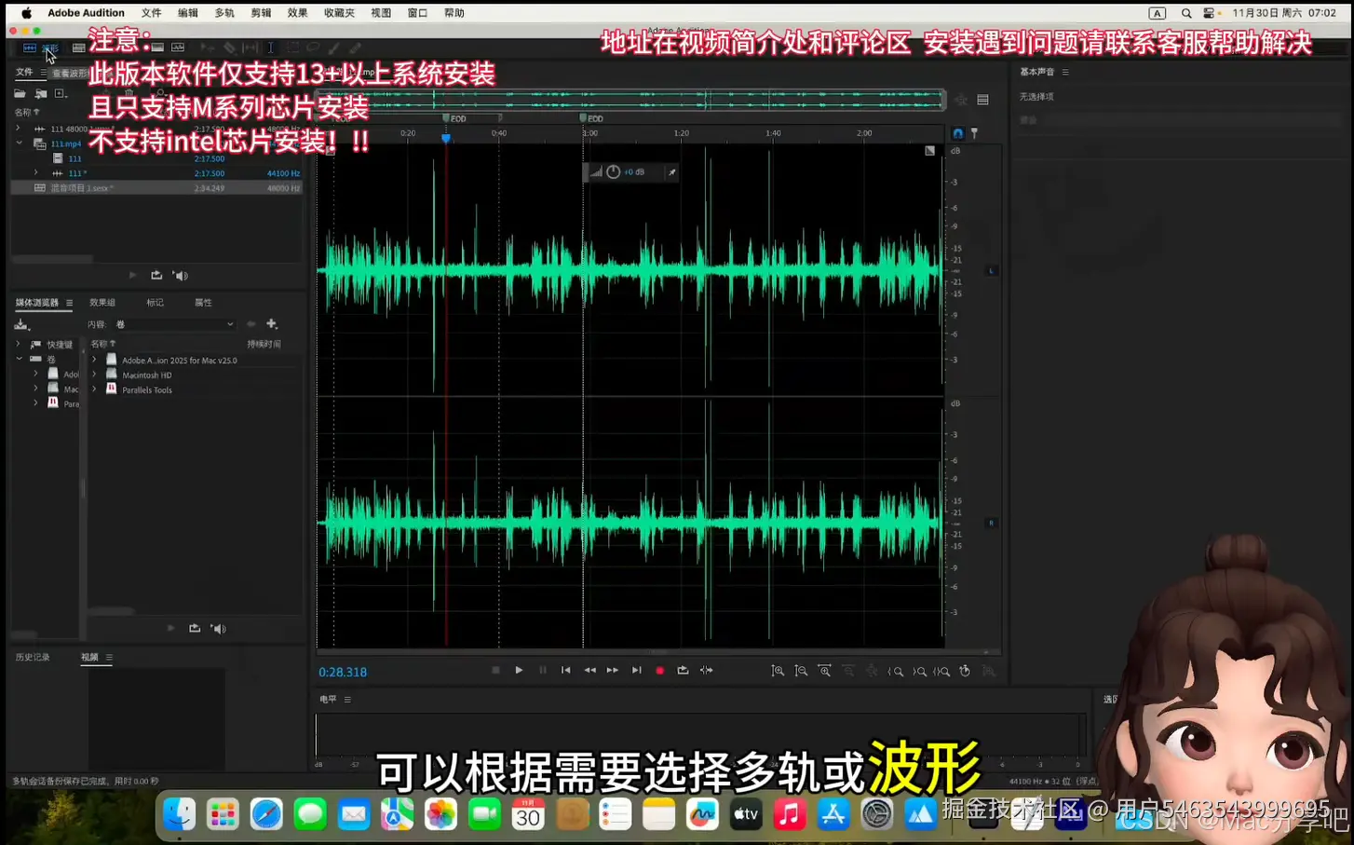Move playhead to previous marker
The image size is (1354, 845).
[x=566, y=671]
